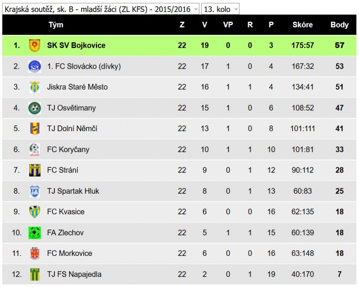Open the 13. kolo round dropdown
Screen dimensions: 359x287
click(220, 9)
